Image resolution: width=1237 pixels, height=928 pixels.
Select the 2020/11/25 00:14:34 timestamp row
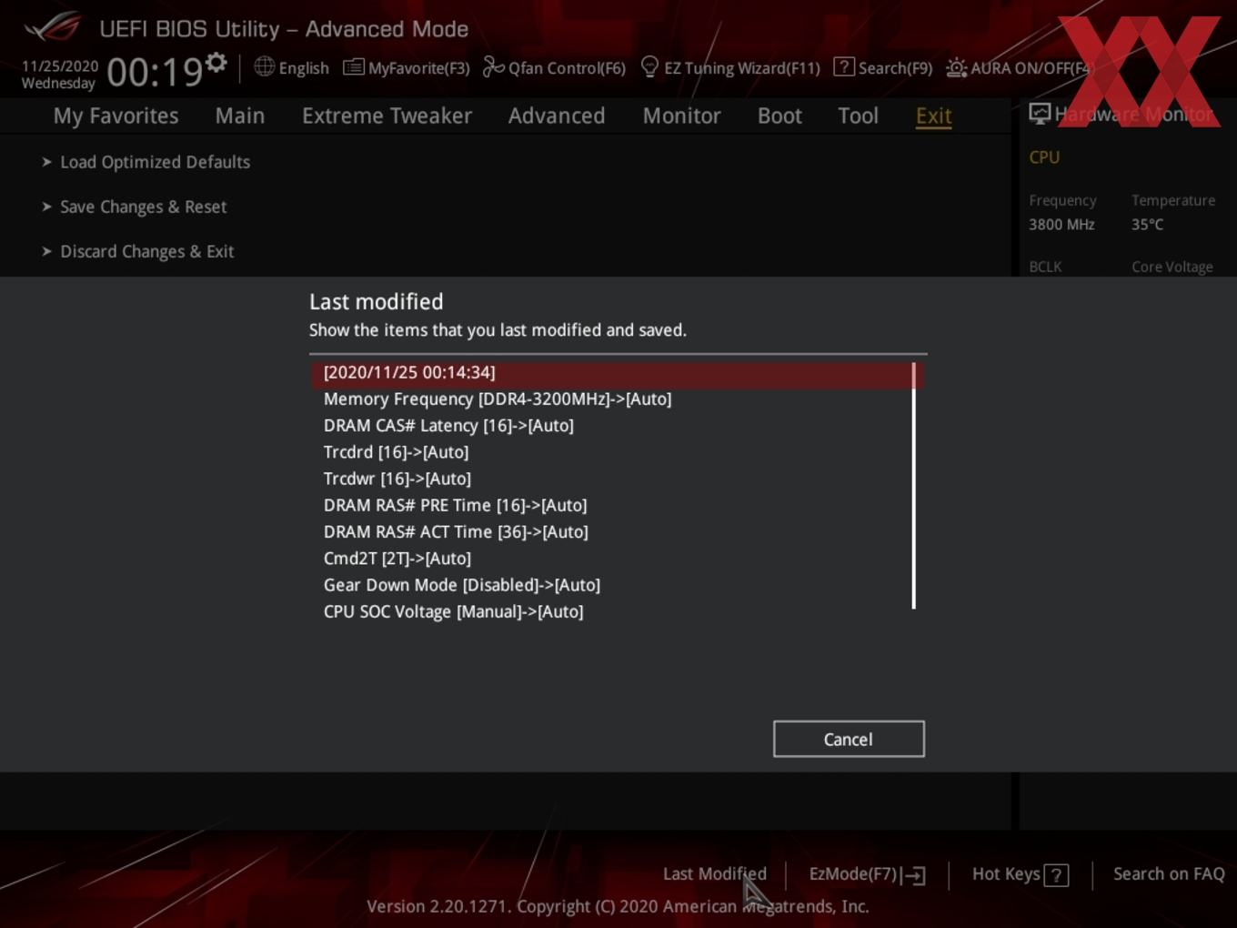(618, 373)
